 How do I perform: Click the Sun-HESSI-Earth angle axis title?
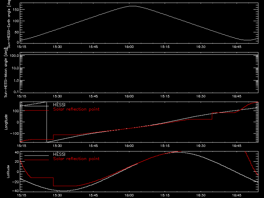[x=9, y=24]
